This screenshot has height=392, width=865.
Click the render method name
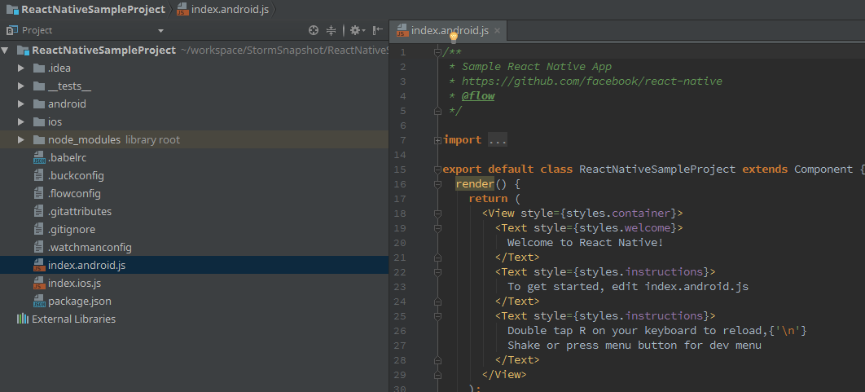tap(474, 184)
